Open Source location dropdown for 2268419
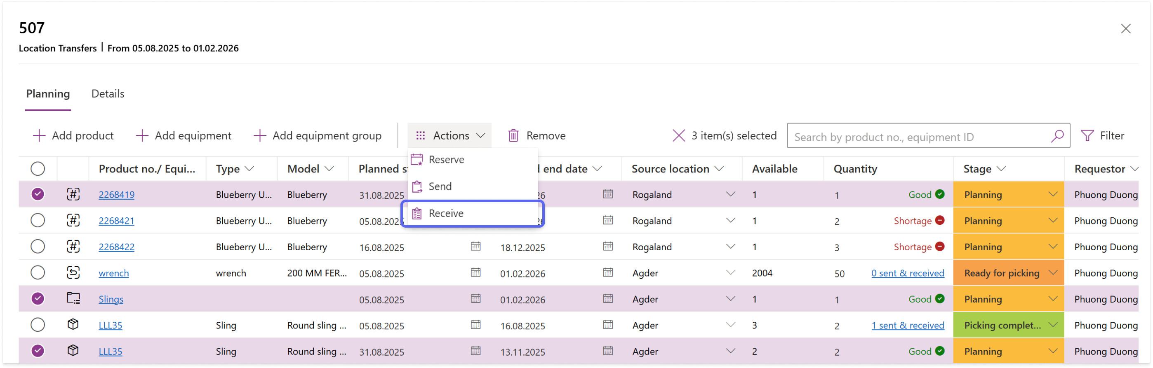This screenshot has width=1153, height=368. tap(730, 195)
